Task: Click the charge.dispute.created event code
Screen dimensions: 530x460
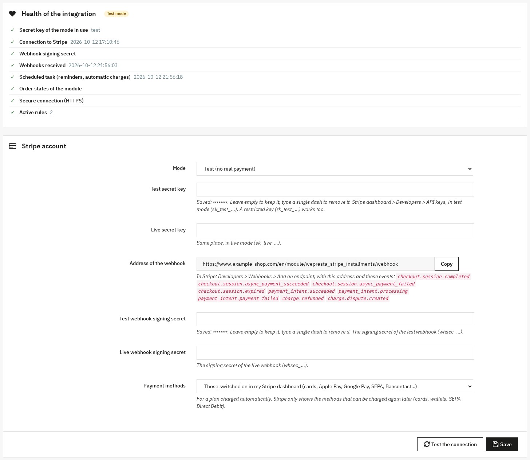Action: pyautogui.click(x=358, y=299)
